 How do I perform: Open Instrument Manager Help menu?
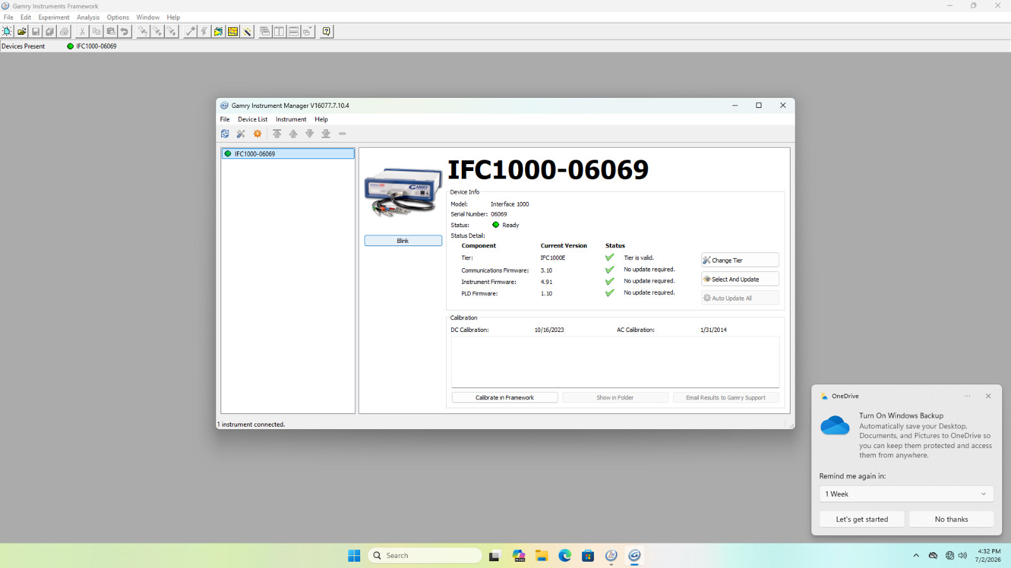pos(321,119)
